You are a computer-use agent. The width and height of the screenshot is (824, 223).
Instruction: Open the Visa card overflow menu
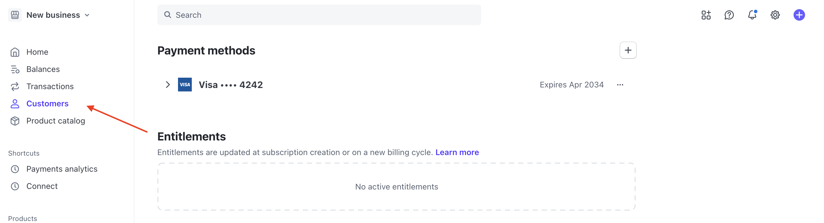[620, 85]
